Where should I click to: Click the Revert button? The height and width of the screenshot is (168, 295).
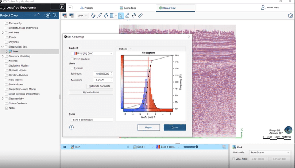(x=149, y=127)
